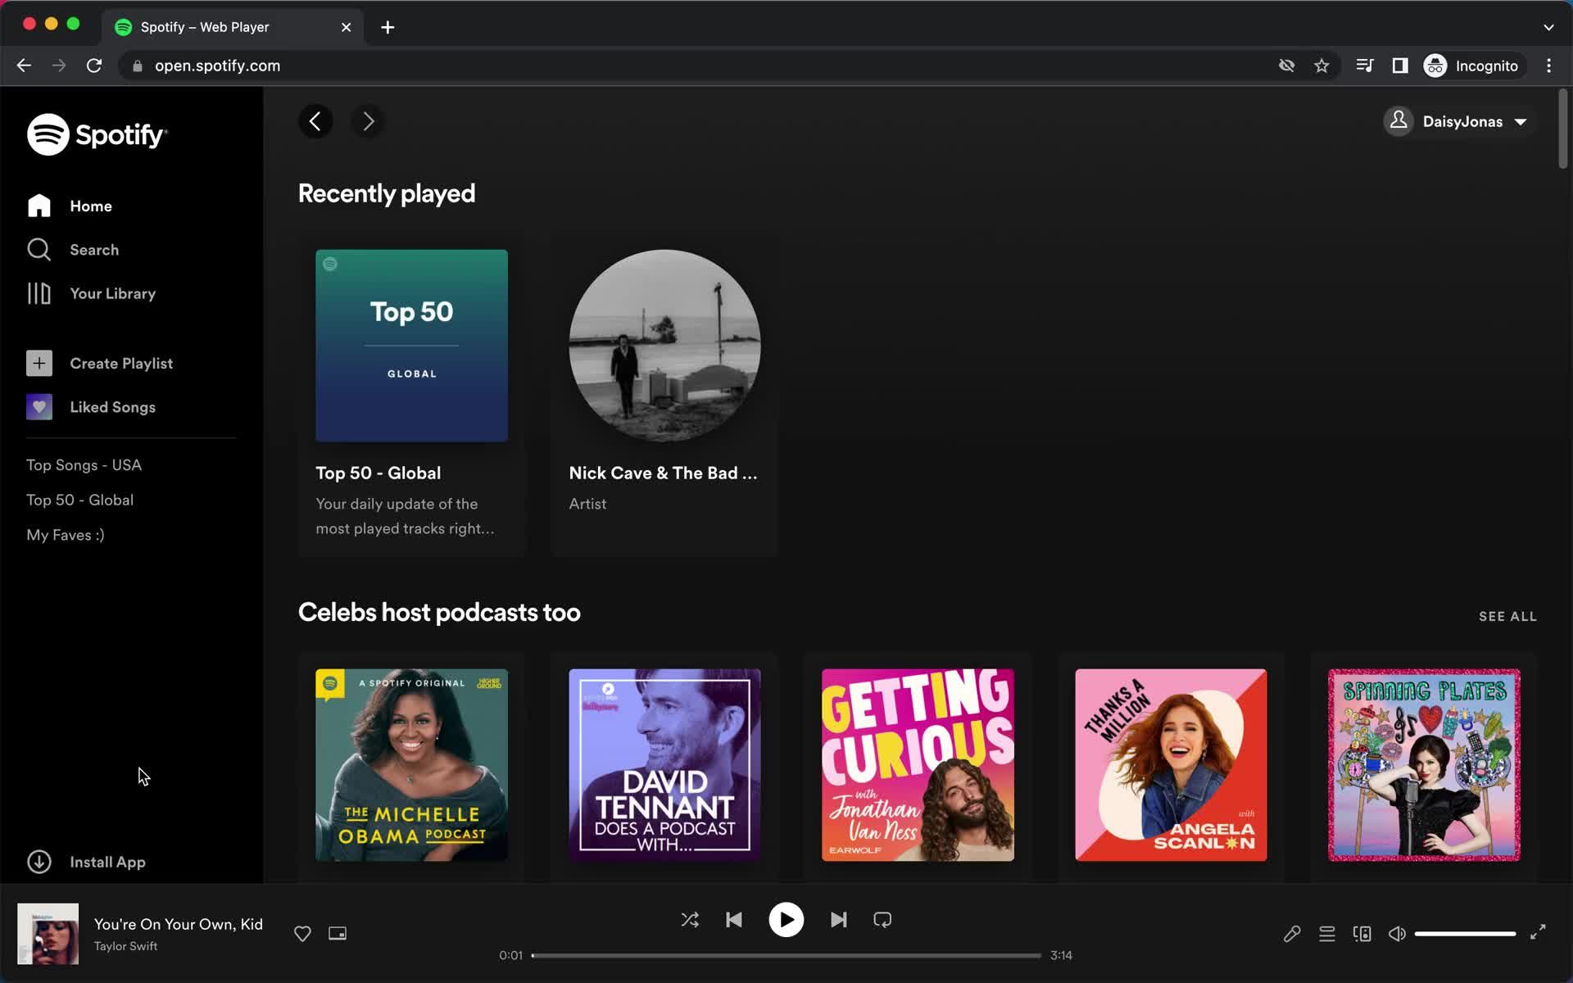The image size is (1573, 983).
Task: Open the lyrics microphone icon
Action: click(x=1292, y=934)
